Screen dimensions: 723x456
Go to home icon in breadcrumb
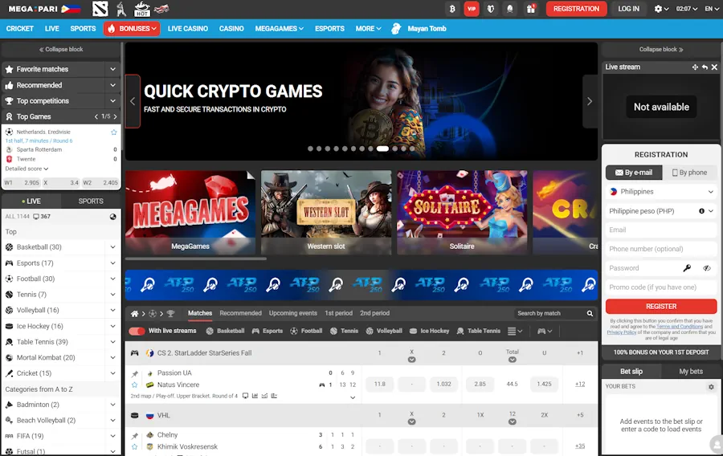pos(134,314)
